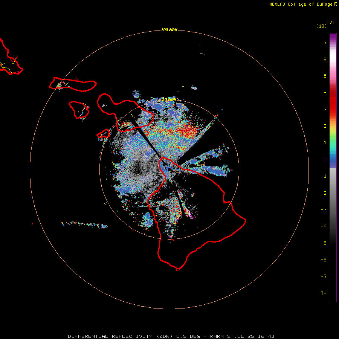Click the 4 value on colorbar
This screenshot has height=339, width=339.
pyautogui.click(x=325, y=93)
